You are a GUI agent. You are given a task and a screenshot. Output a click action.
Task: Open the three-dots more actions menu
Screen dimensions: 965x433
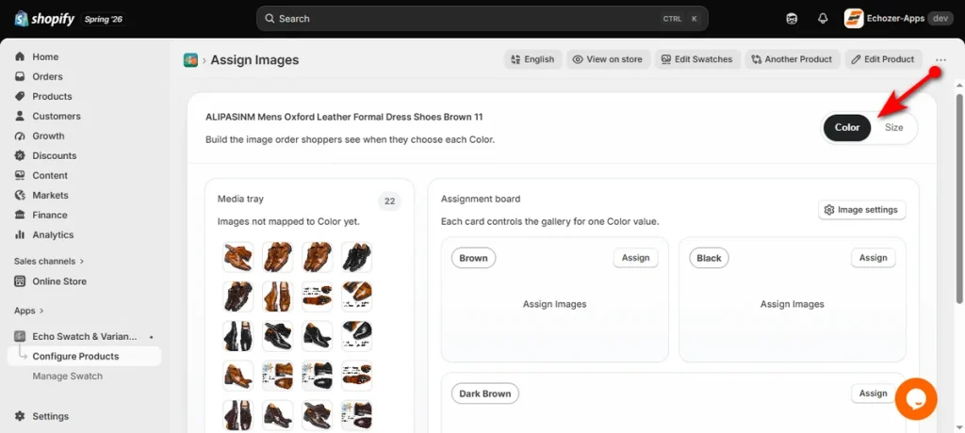pos(940,59)
